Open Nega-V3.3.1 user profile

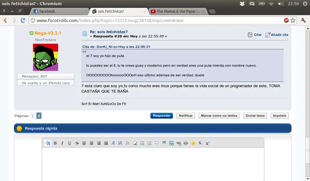point(48,33)
